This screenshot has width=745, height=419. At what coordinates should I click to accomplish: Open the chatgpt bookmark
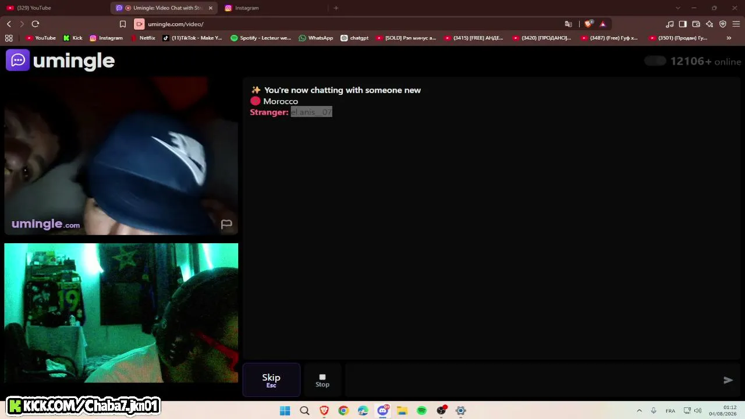(x=354, y=38)
